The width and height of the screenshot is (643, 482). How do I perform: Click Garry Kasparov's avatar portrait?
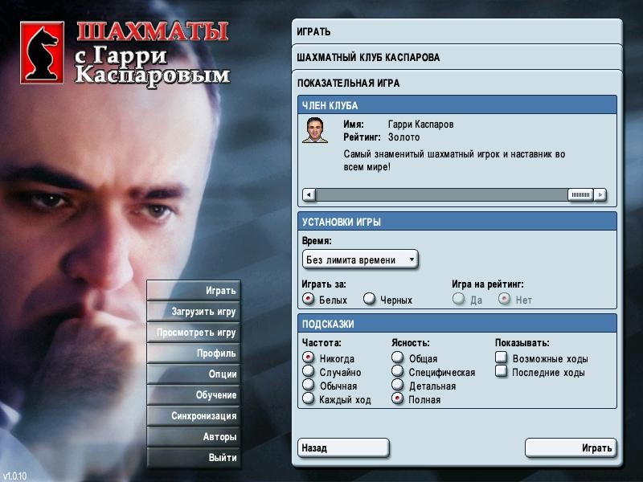point(315,130)
